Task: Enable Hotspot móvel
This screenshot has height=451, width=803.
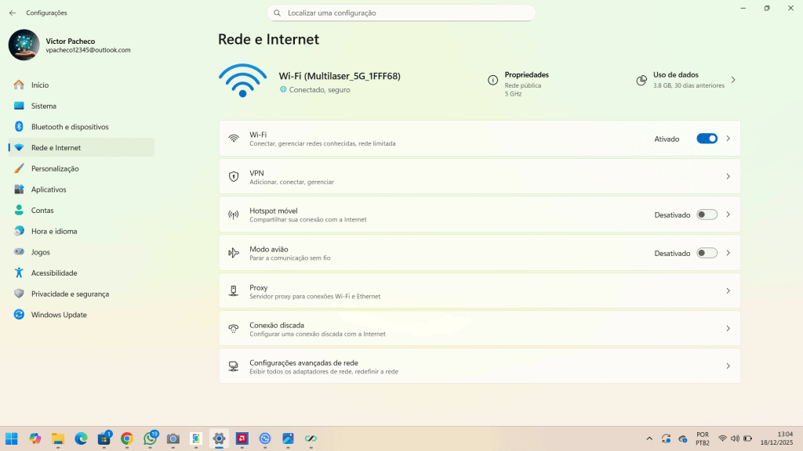Action: [x=707, y=214]
